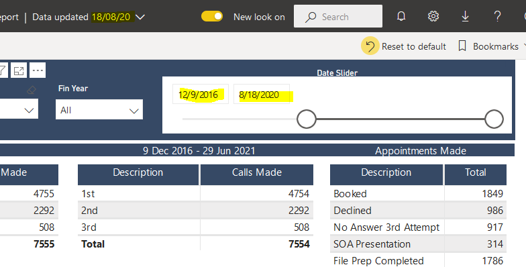
Task: Click the right date slider handle
Action: 494,119
